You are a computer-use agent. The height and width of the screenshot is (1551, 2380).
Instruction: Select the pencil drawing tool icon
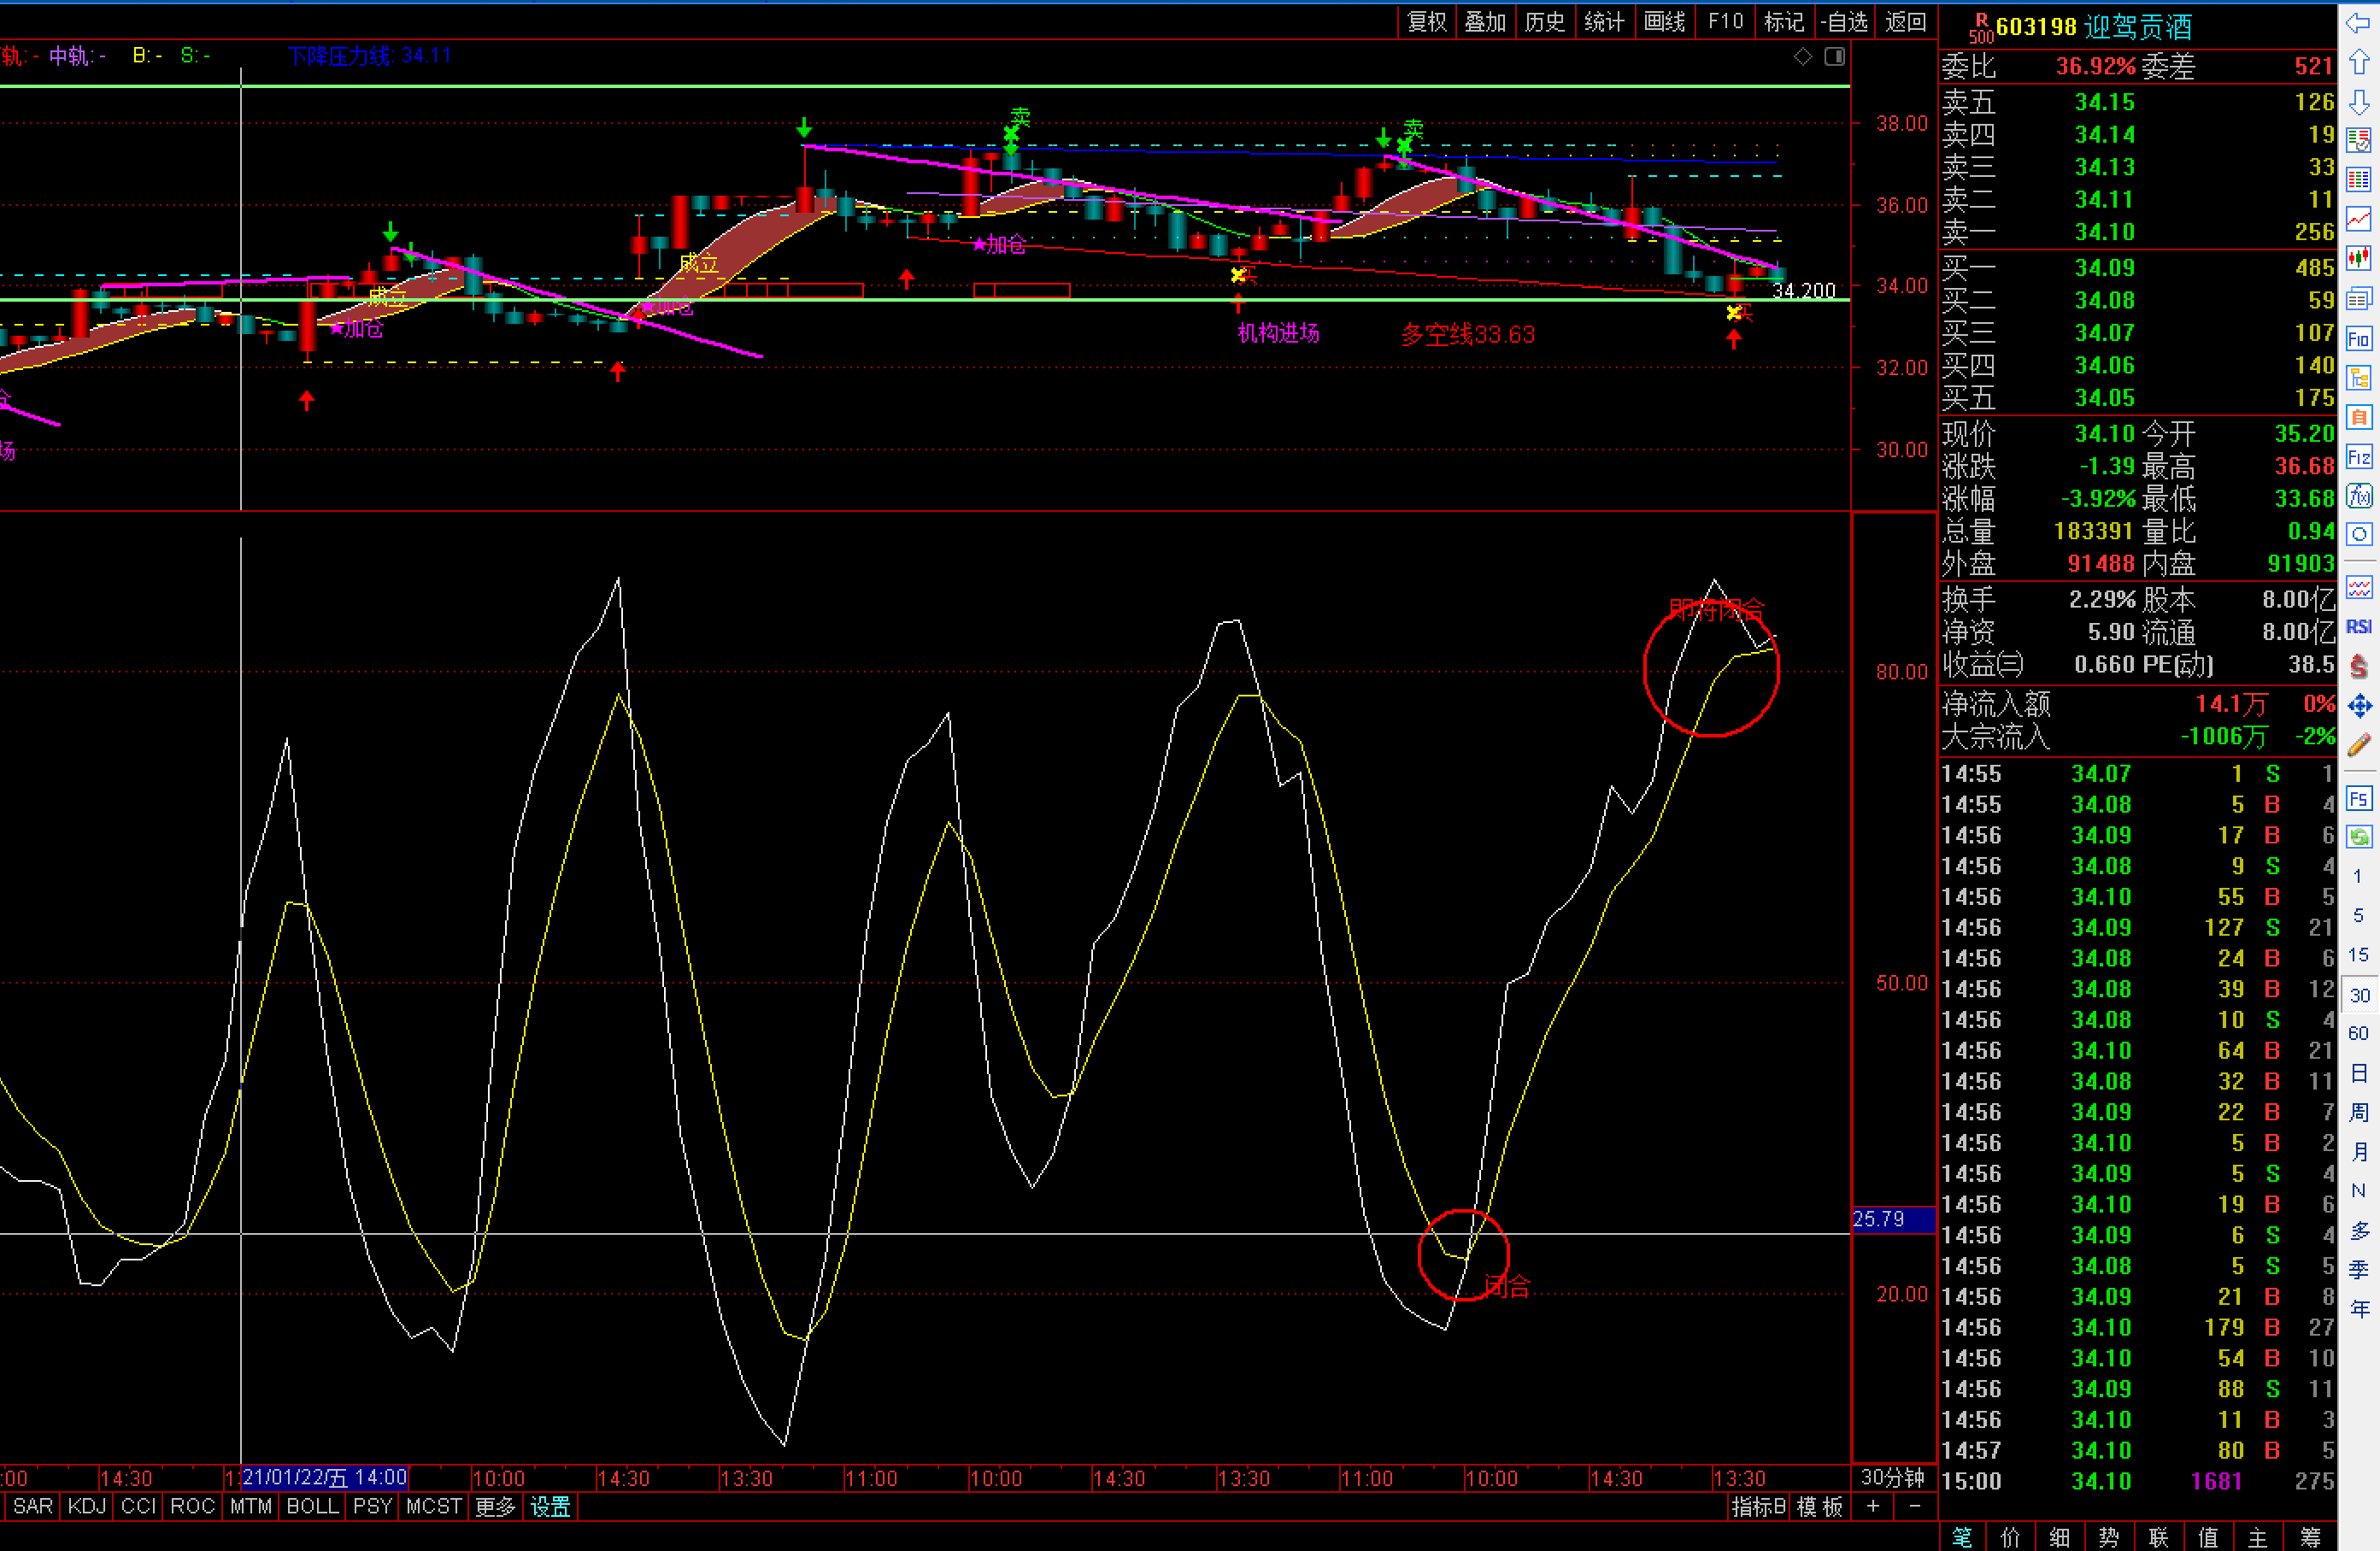coord(2358,745)
